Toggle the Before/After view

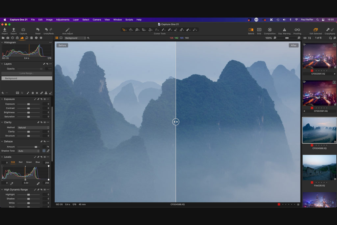click(251, 30)
